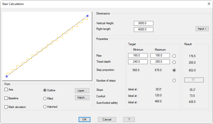Select the Tread depth radio button
Screen dimensions: 213x124
[174, 62]
